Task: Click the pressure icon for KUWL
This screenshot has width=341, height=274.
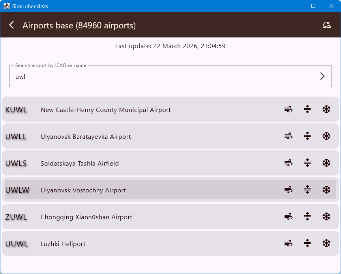Action: coord(307,109)
